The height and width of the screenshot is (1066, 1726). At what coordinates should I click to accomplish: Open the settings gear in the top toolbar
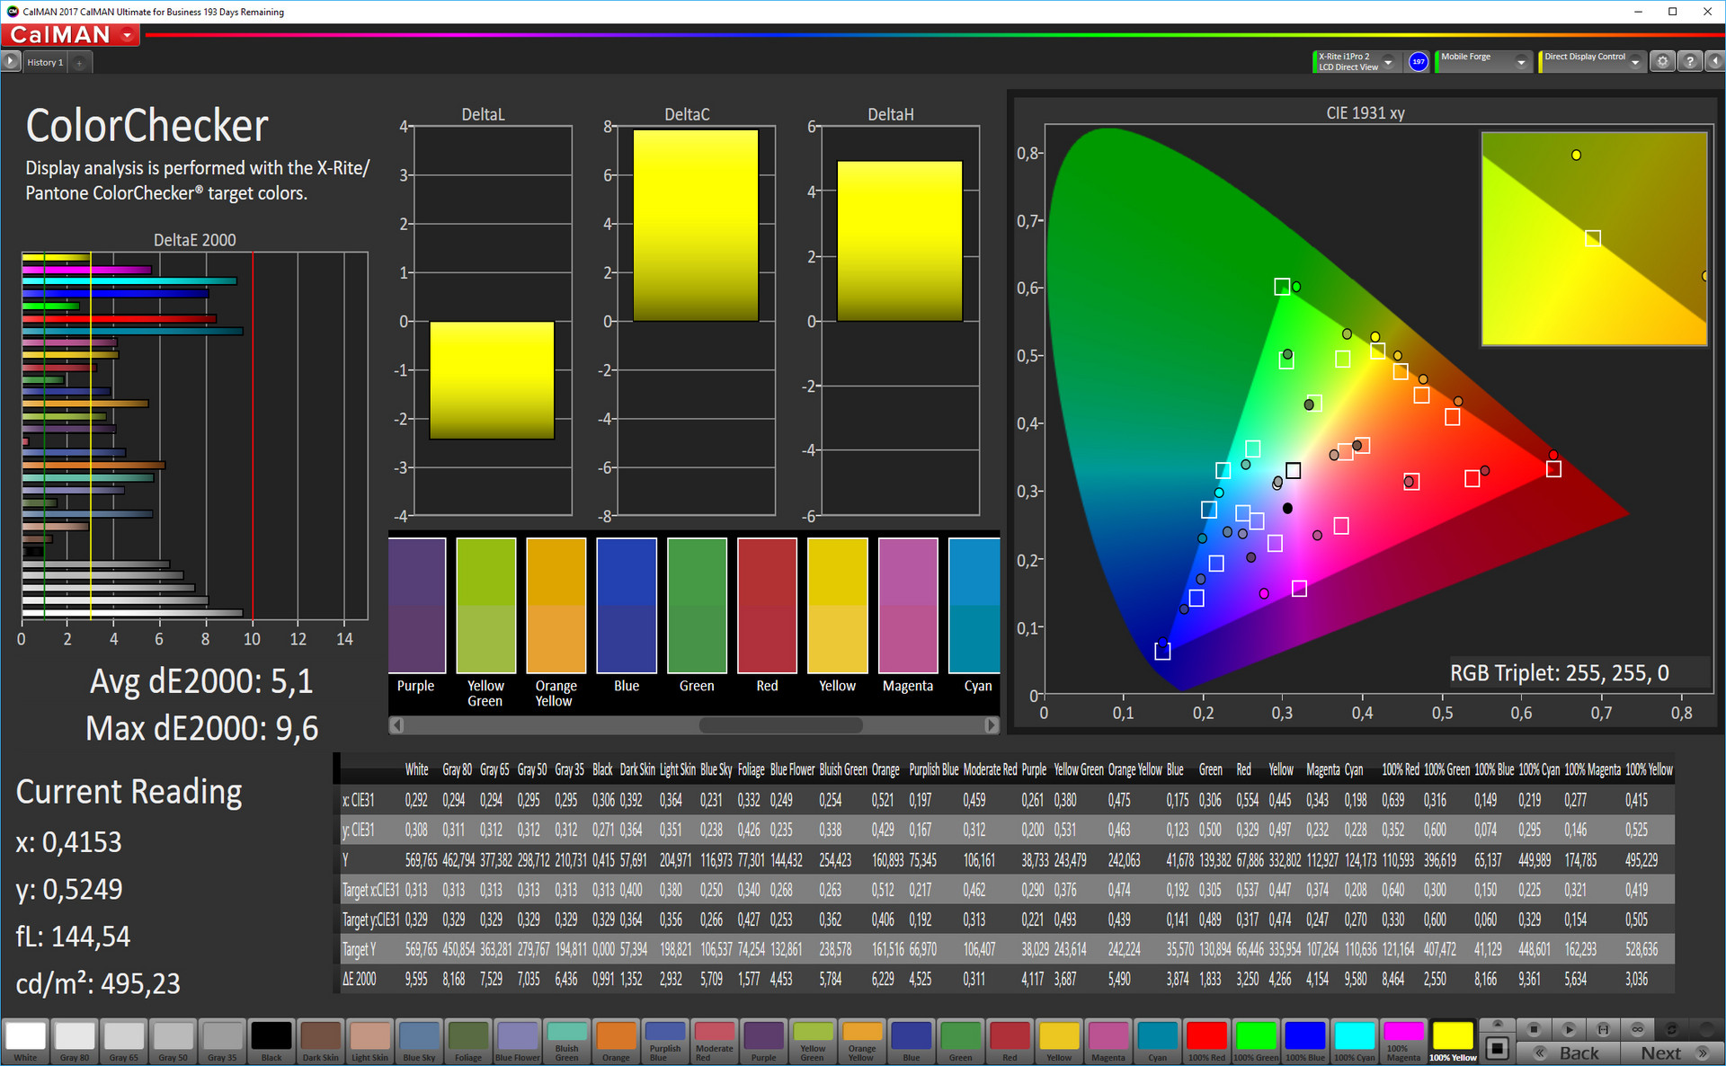pos(1662,62)
